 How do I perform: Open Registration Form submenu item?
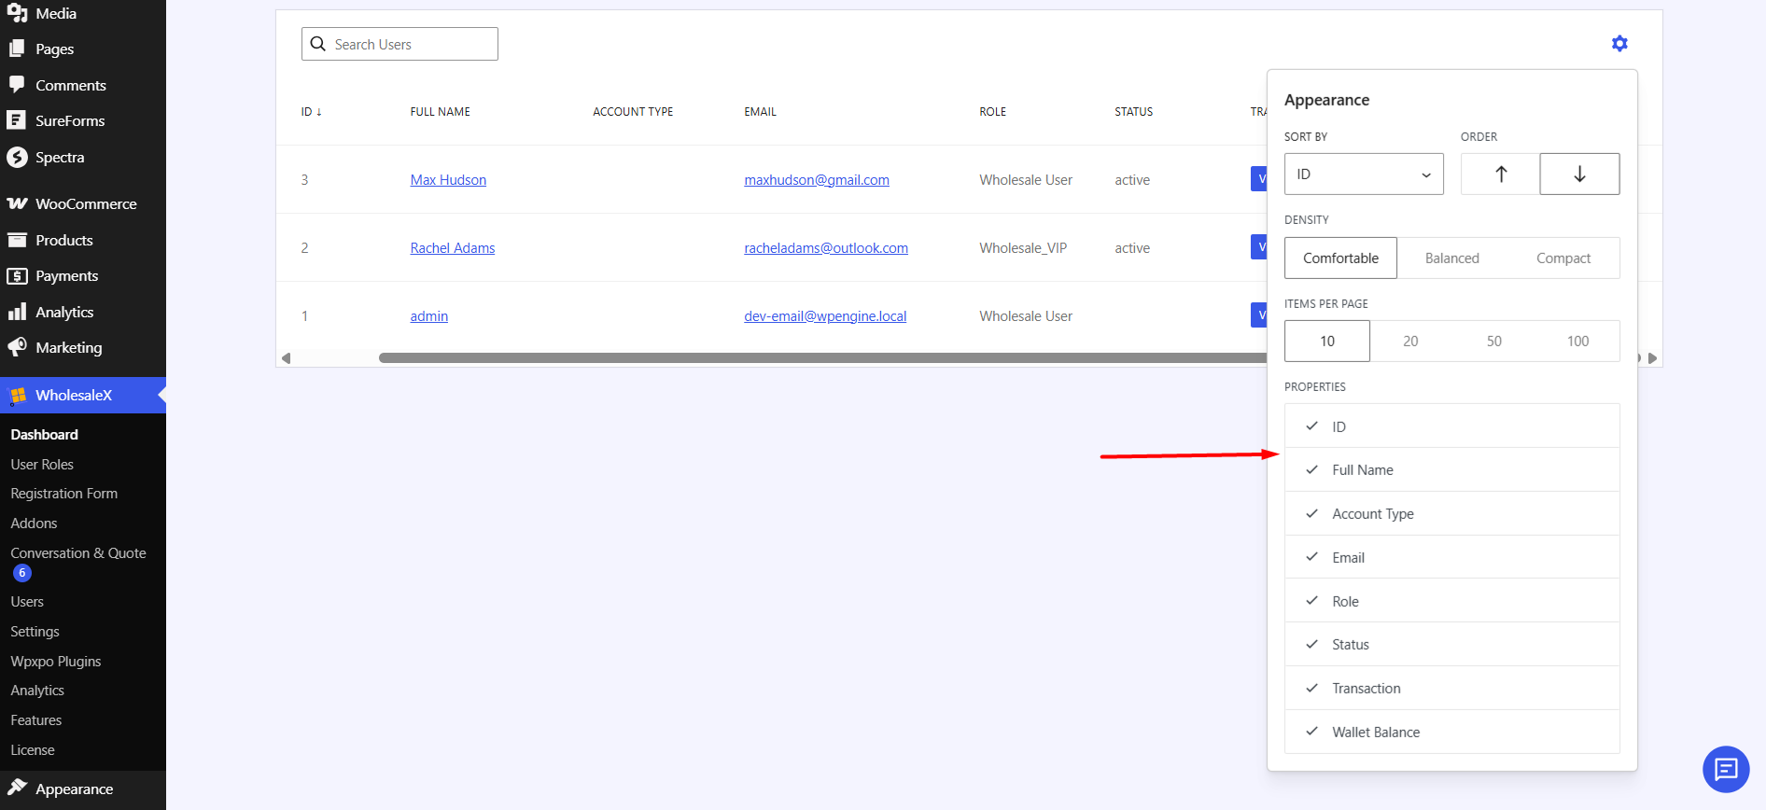(x=64, y=493)
